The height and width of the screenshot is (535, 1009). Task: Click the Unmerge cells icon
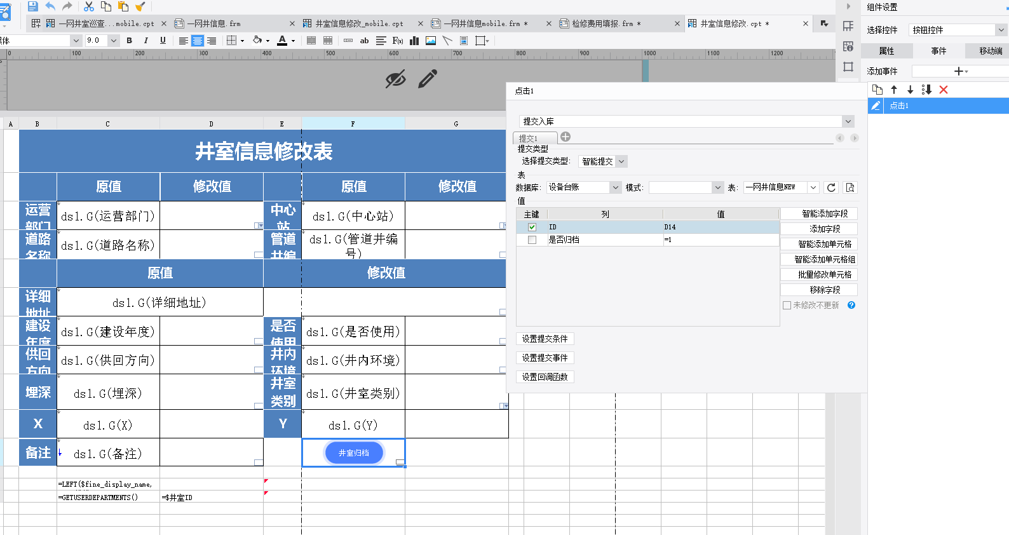328,41
